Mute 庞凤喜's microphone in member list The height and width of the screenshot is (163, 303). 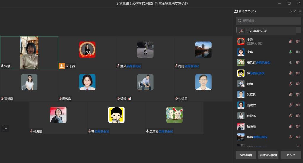(x=291, y=63)
